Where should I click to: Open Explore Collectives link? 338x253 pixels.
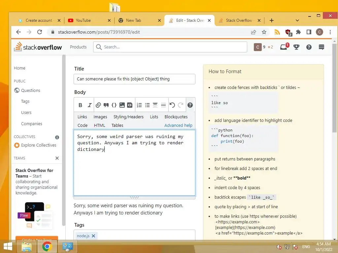(39, 145)
